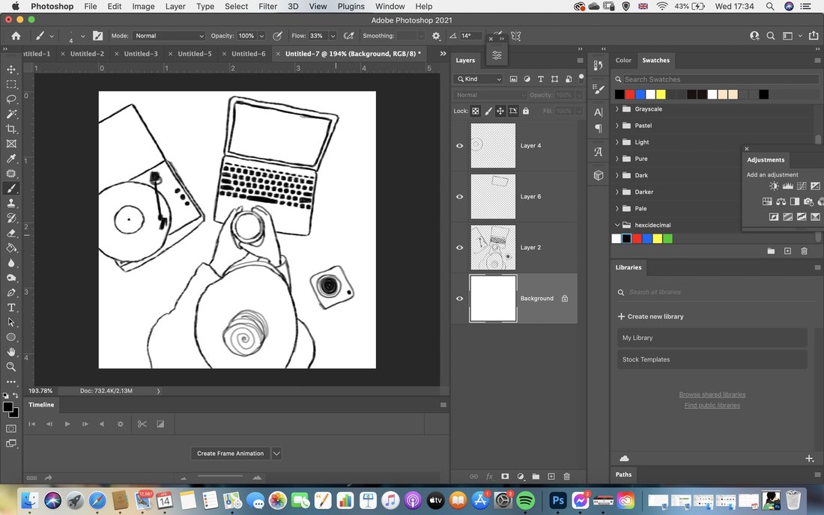The image size is (824, 515).
Task: Open the Filter menu
Action: pyautogui.click(x=267, y=6)
